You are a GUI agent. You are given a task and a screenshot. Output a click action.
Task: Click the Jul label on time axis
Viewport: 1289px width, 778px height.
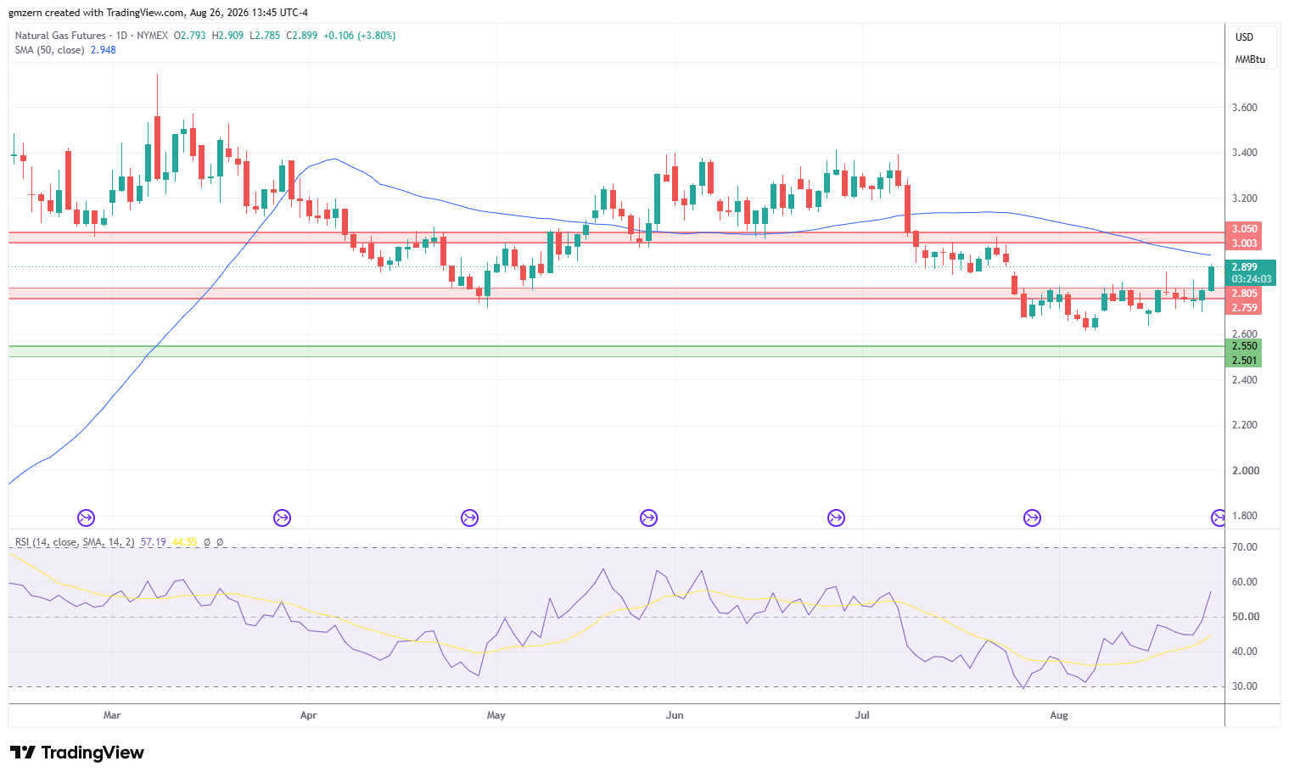click(x=862, y=715)
